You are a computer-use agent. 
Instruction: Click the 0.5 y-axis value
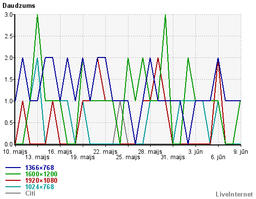click(x=8, y=123)
